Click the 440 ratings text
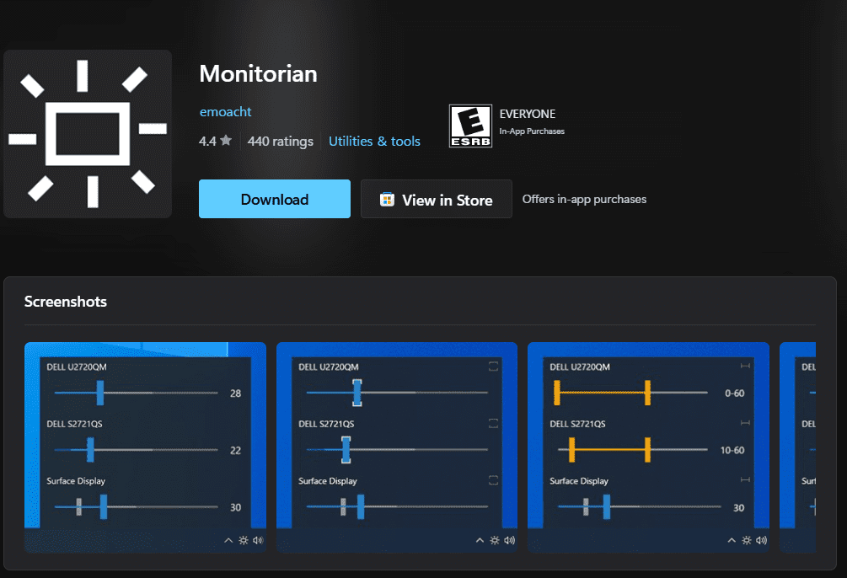847x578 pixels. pyautogui.click(x=280, y=142)
